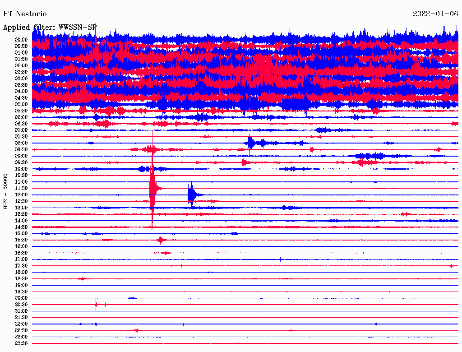Click the red event on 15:30 trace
The image size is (462, 352).
coord(161,240)
